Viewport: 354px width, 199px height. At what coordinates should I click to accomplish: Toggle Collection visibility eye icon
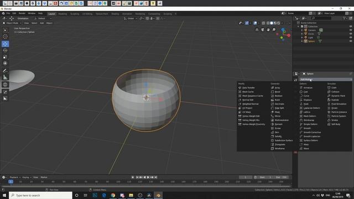pos(351,27)
